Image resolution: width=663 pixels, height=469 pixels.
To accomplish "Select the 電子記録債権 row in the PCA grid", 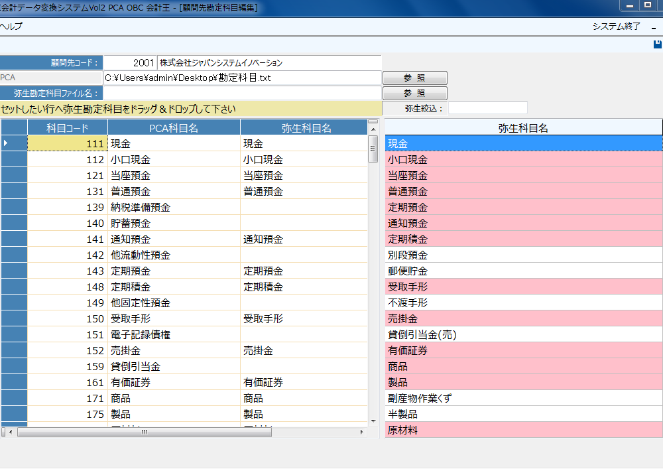I will [x=139, y=335].
